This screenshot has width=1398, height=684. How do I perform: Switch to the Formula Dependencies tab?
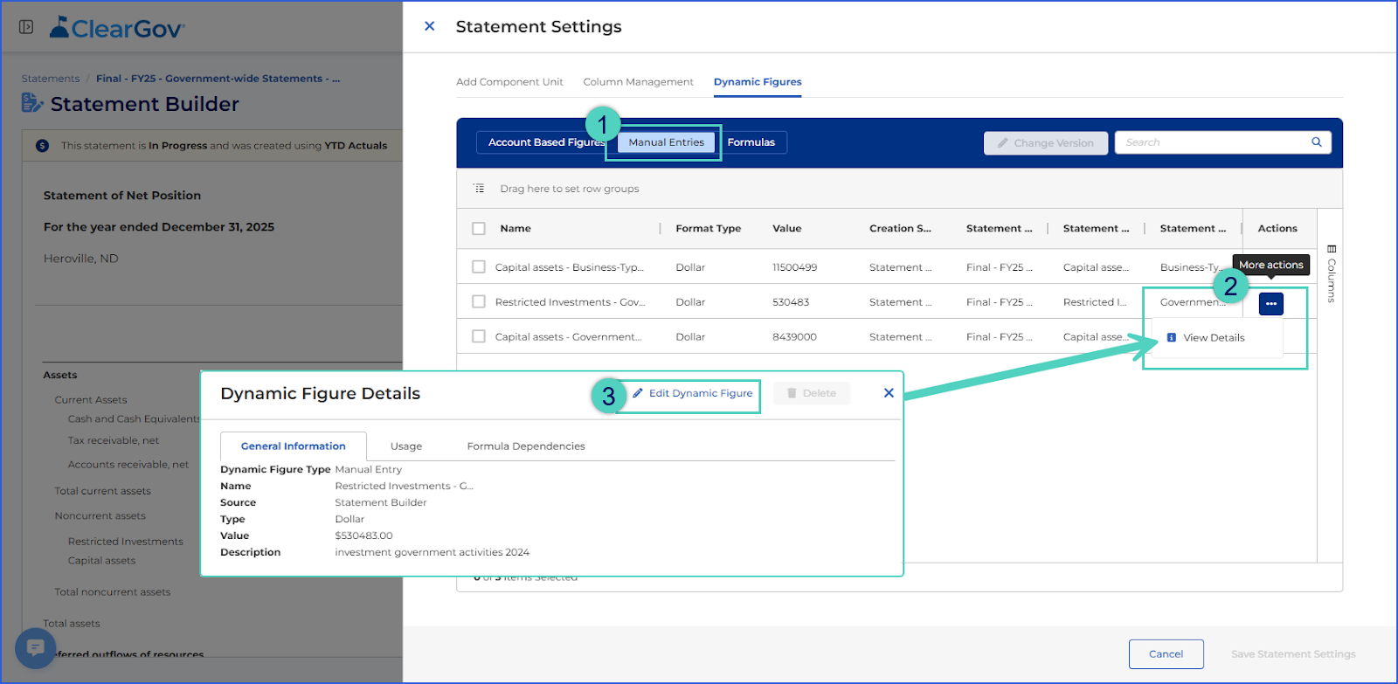pos(526,446)
